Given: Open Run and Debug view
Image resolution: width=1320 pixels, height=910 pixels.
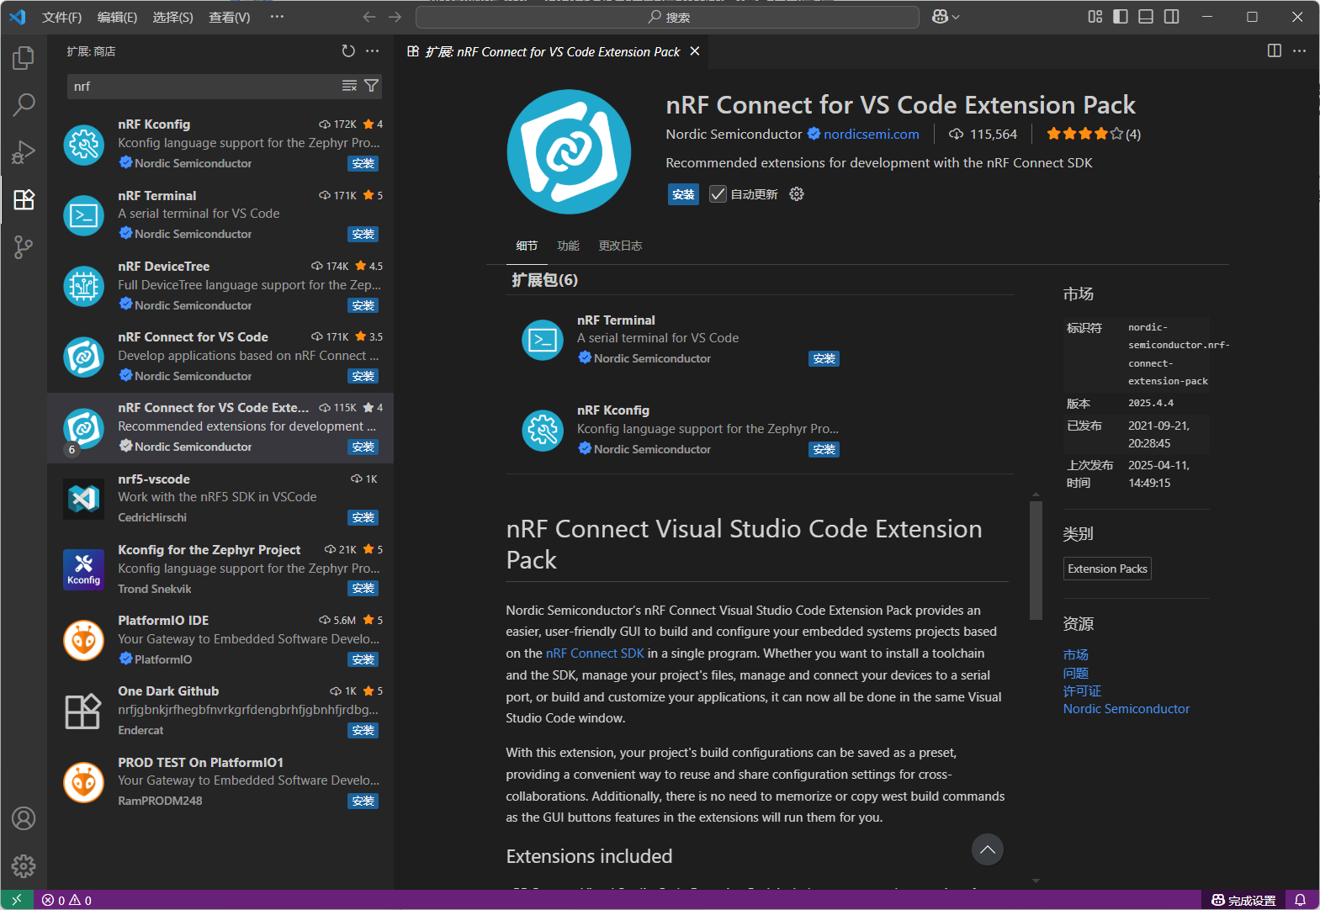Looking at the screenshot, I should pos(24,152).
